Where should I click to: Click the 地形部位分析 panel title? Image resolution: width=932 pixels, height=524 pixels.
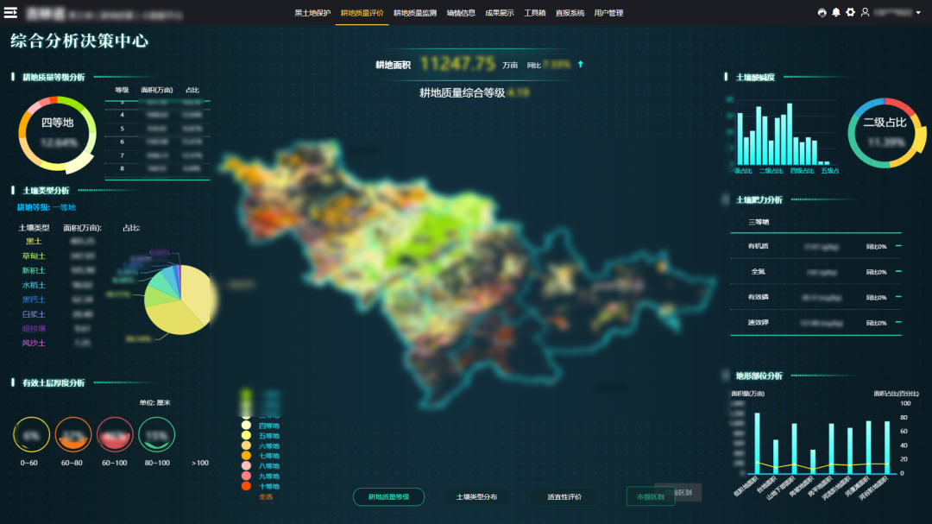tap(759, 376)
